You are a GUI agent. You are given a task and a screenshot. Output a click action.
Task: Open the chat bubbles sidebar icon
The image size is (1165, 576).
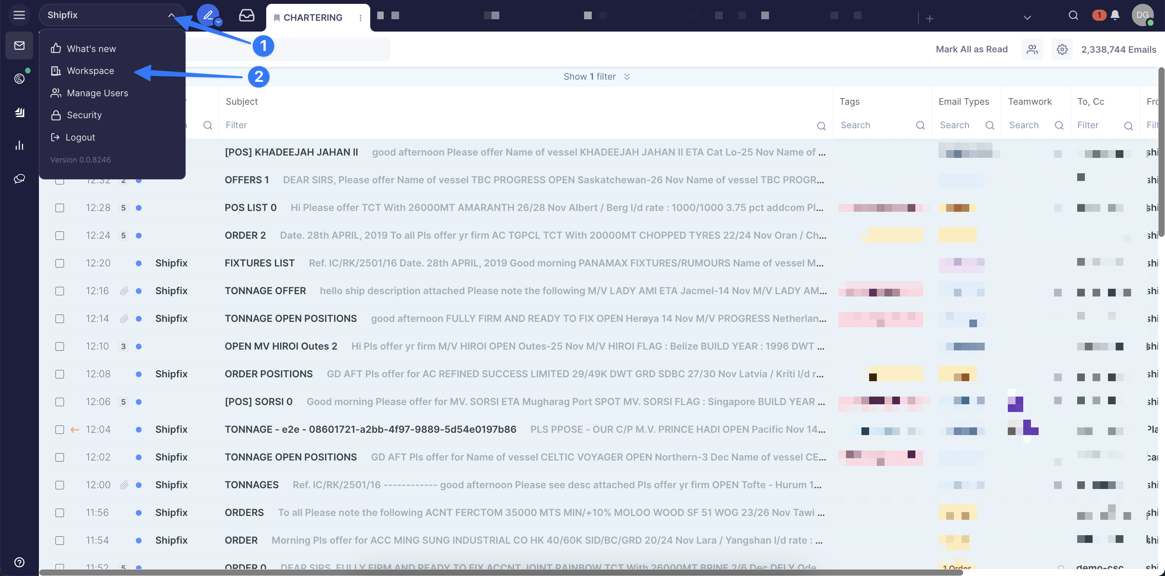click(19, 179)
